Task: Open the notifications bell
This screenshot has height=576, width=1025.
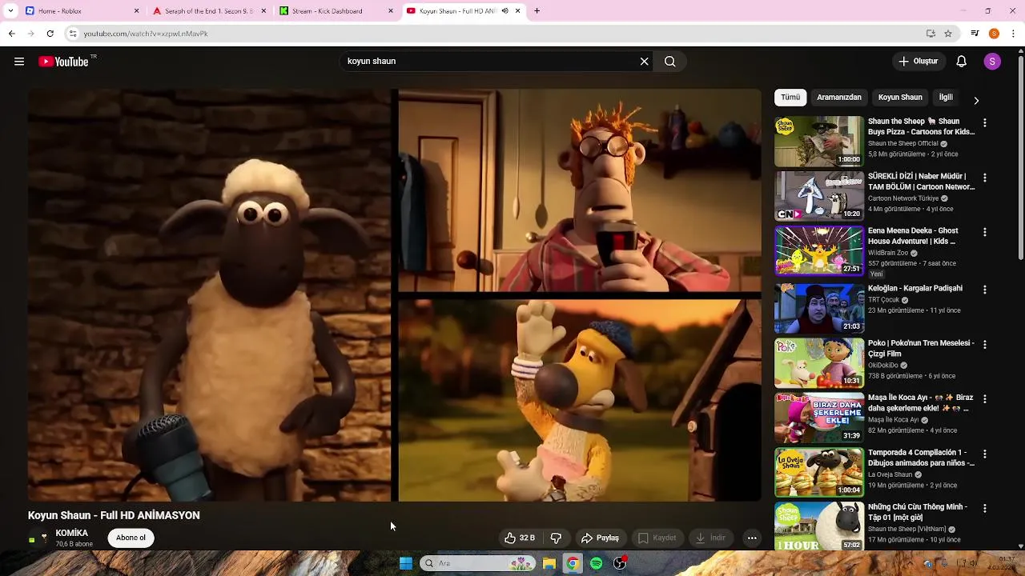Action: 962,62
